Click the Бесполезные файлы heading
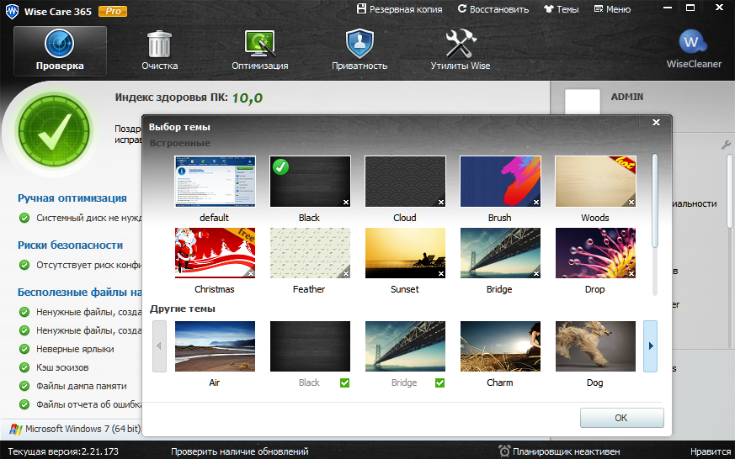735x459 pixels. point(80,293)
